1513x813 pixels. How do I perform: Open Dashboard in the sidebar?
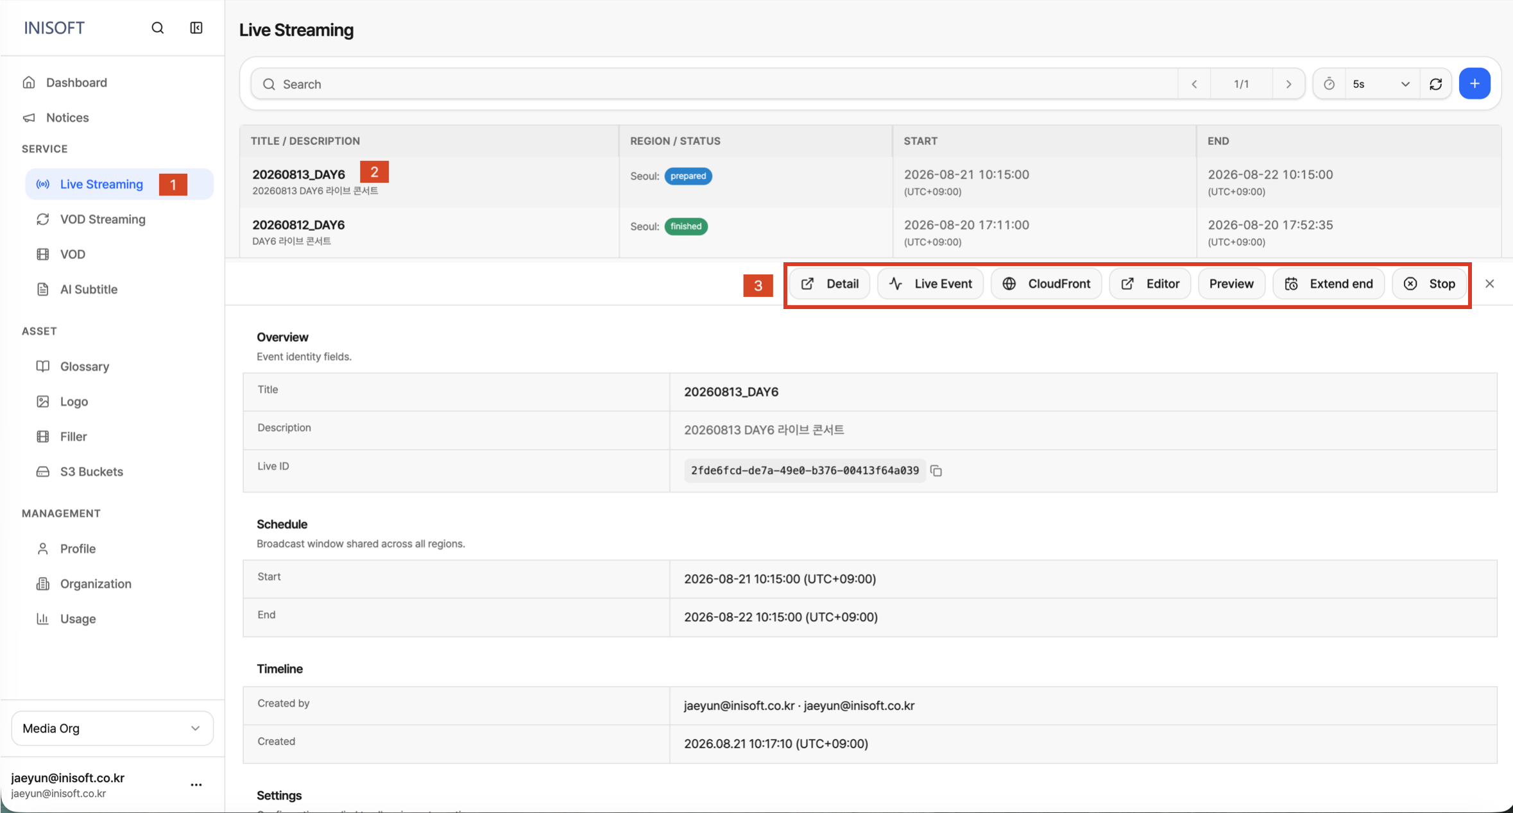pyautogui.click(x=112, y=82)
